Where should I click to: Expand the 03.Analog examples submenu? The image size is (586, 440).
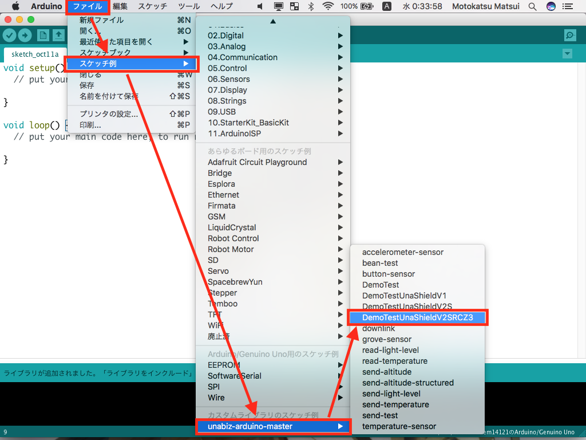coord(273,46)
